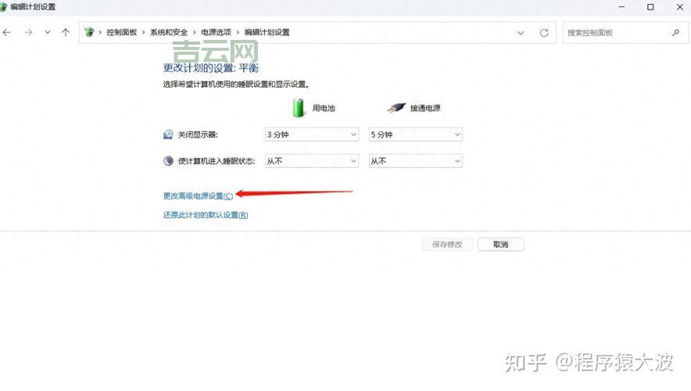This screenshot has width=691, height=391.
Task: Click the green battery icon
Action: (299, 108)
